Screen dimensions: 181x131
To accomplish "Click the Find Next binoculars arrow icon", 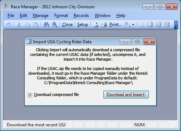I will 55,25.
